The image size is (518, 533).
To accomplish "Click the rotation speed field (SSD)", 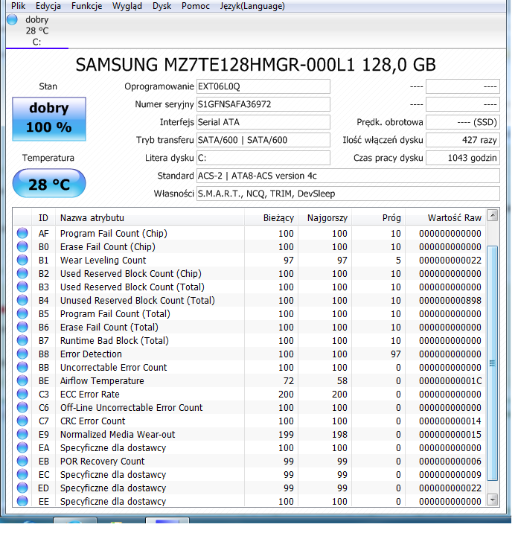I will coord(463,122).
